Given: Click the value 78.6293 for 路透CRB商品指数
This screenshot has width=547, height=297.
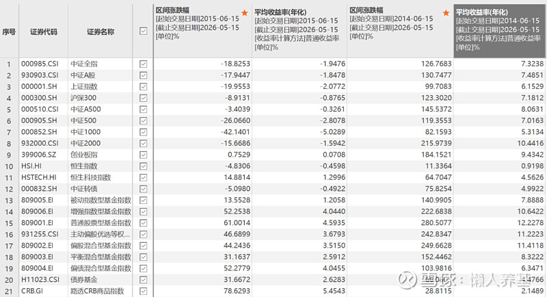Looking at the screenshot, I should point(237,291).
